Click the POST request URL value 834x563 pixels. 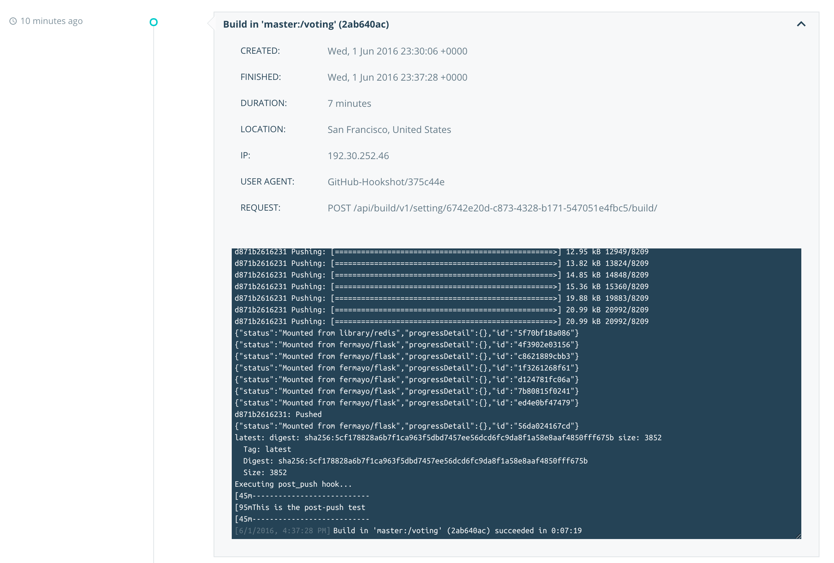coord(492,208)
